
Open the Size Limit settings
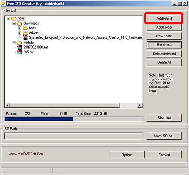(164, 118)
